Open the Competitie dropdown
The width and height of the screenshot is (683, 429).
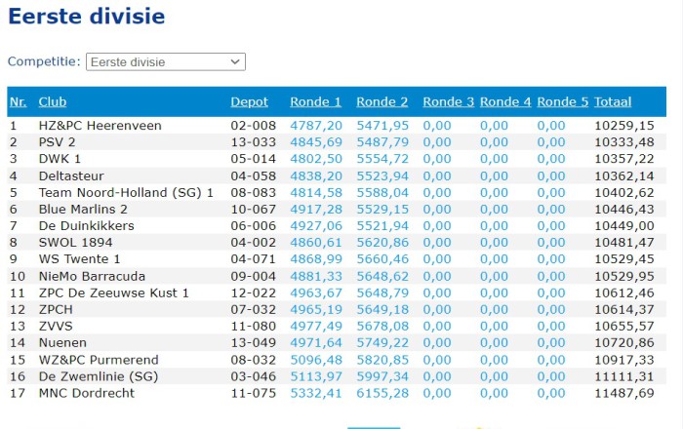[166, 61]
